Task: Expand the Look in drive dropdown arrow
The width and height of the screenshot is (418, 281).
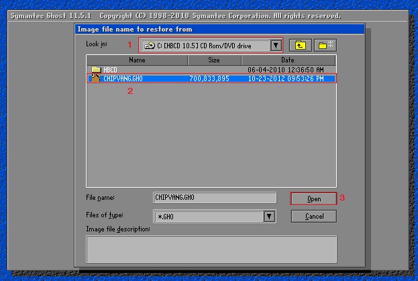Action: click(x=275, y=46)
